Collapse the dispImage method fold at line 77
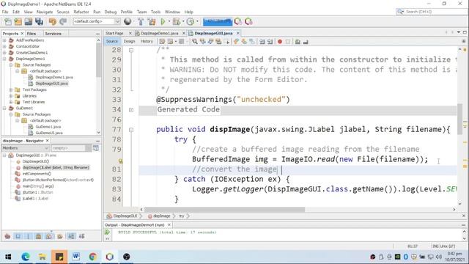The width and height of the screenshot is (469, 264). pos(131,130)
